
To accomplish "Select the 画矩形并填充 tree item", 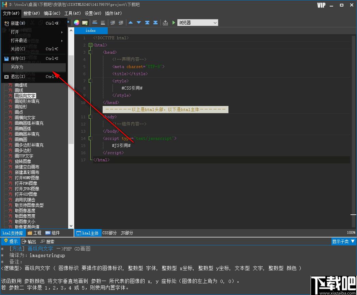I will [x=27, y=101].
